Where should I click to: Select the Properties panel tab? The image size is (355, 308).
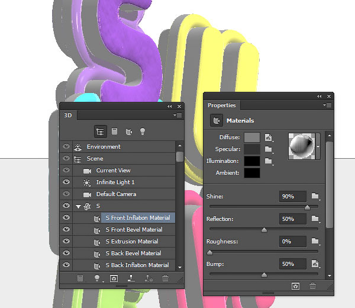tap(222, 105)
